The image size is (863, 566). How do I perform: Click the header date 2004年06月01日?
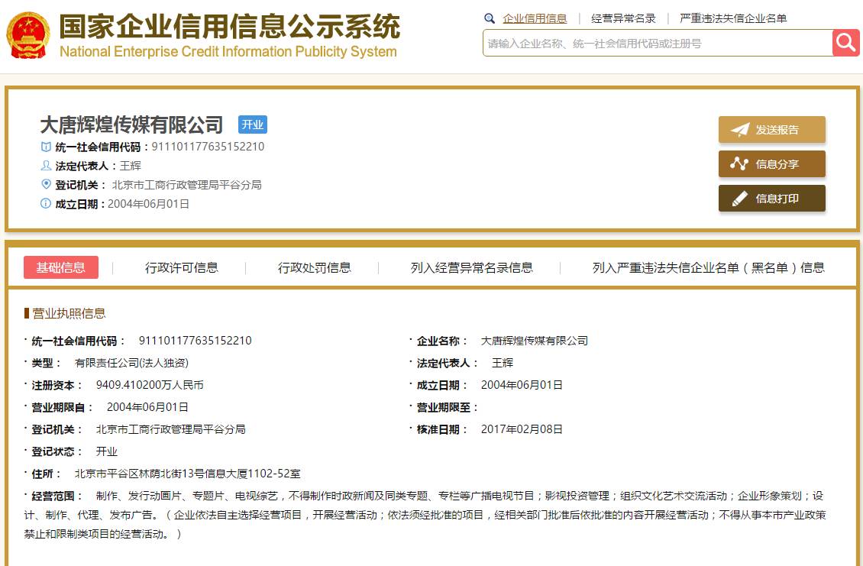pyautogui.click(x=149, y=204)
